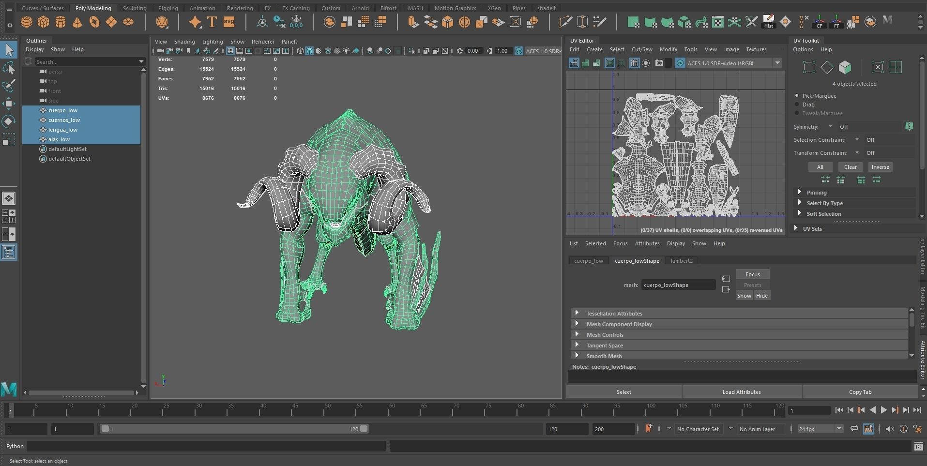Click the polygon cube shelf icon

tap(44, 22)
